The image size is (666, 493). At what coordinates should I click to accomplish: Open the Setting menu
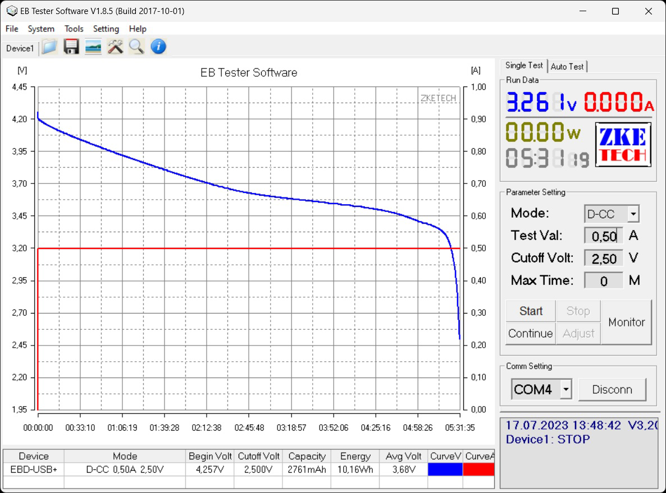[106, 29]
